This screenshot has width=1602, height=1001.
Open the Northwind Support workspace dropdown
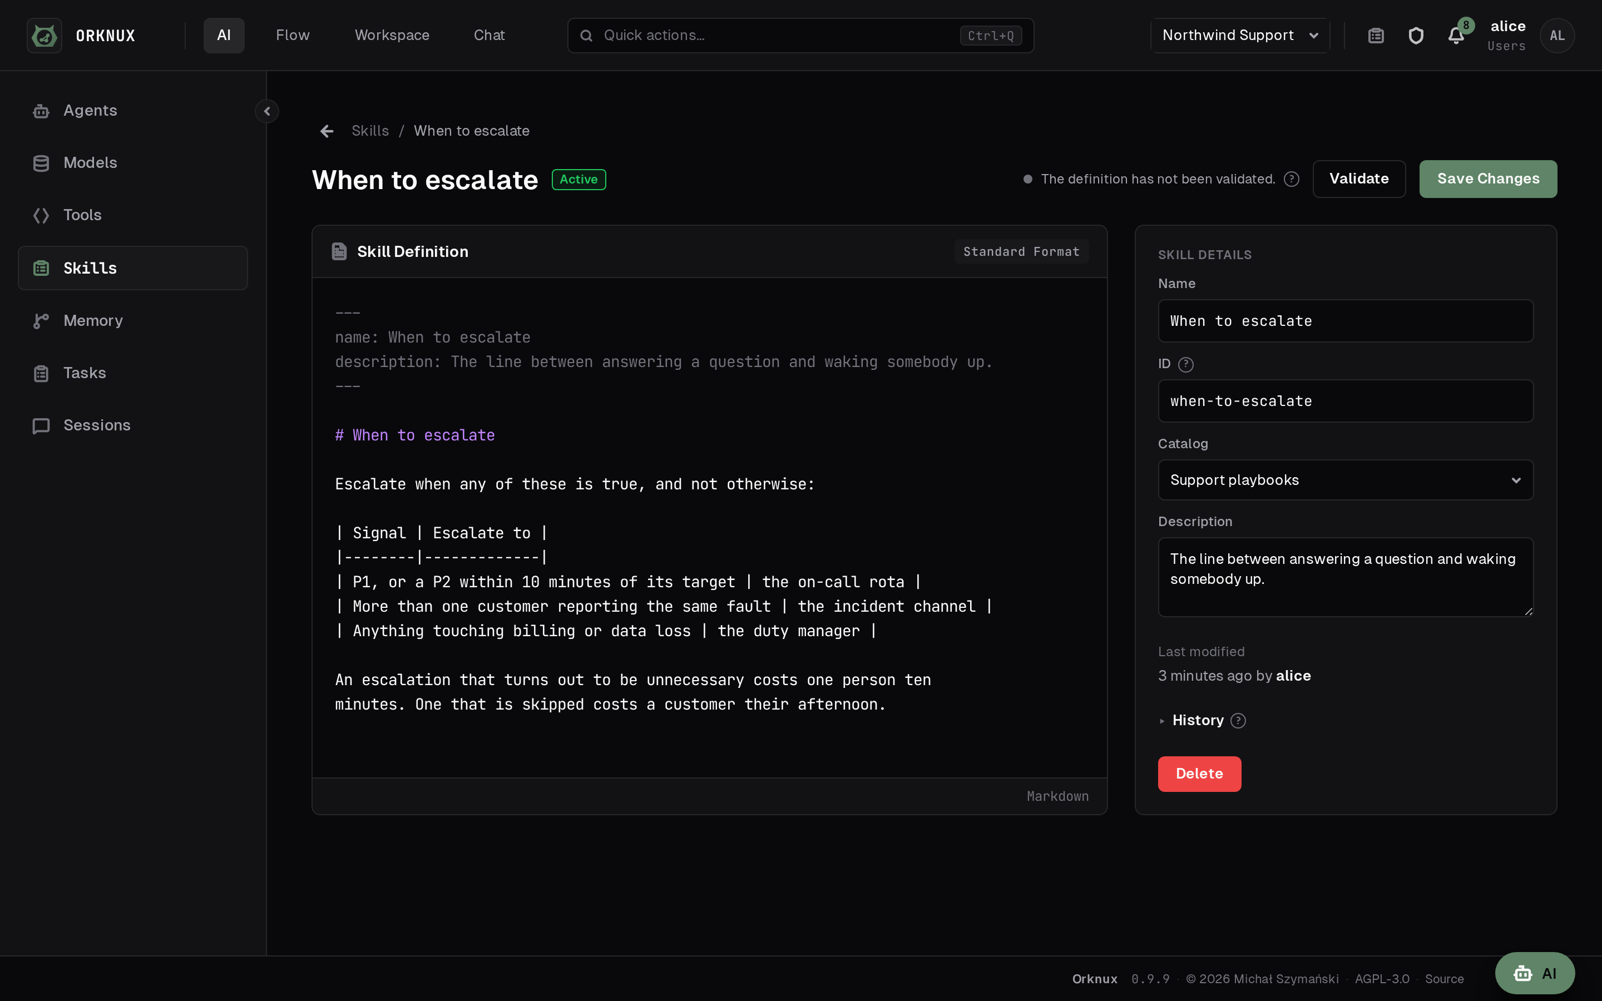pyautogui.click(x=1240, y=35)
